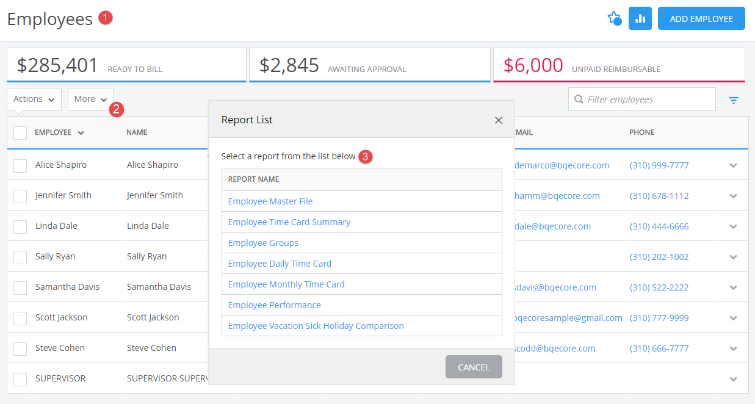Close the Report List dialog with X
This screenshot has height=404, width=755.
click(499, 120)
